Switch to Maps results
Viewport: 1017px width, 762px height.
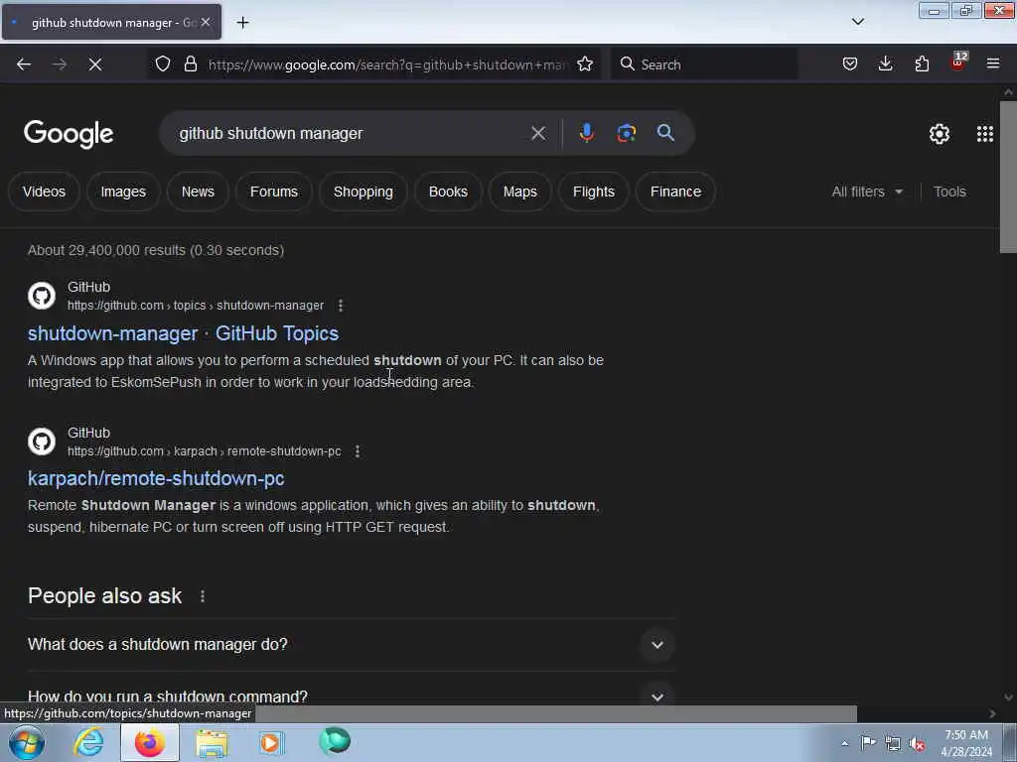pos(520,191)
